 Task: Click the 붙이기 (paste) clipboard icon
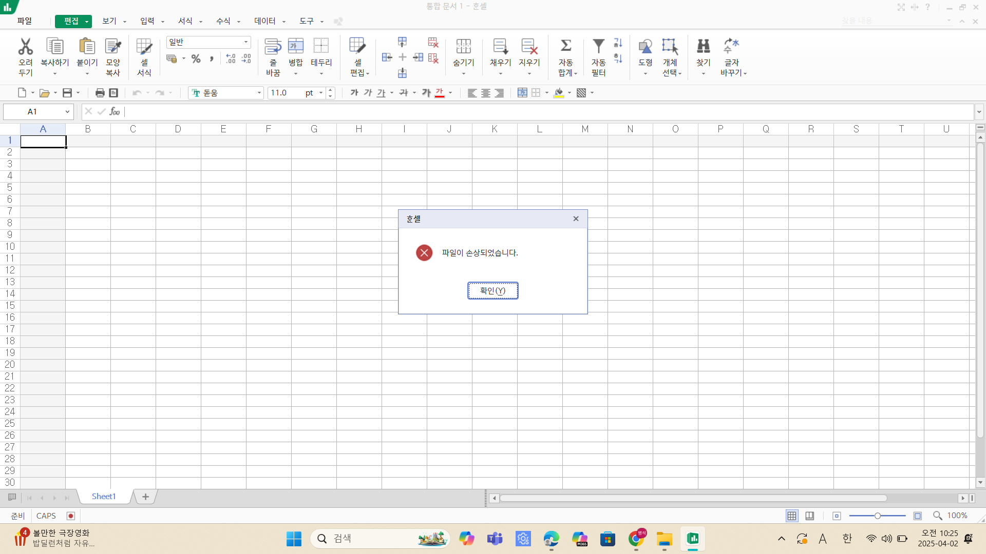tap(87, 47)
